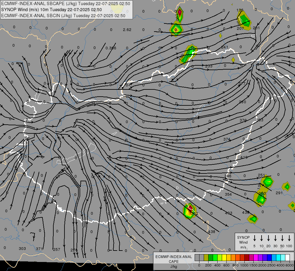Screen dimensions: 295x271
Task: Click the 439 map value
Action: pyautogui.click(x=246, y=213)
